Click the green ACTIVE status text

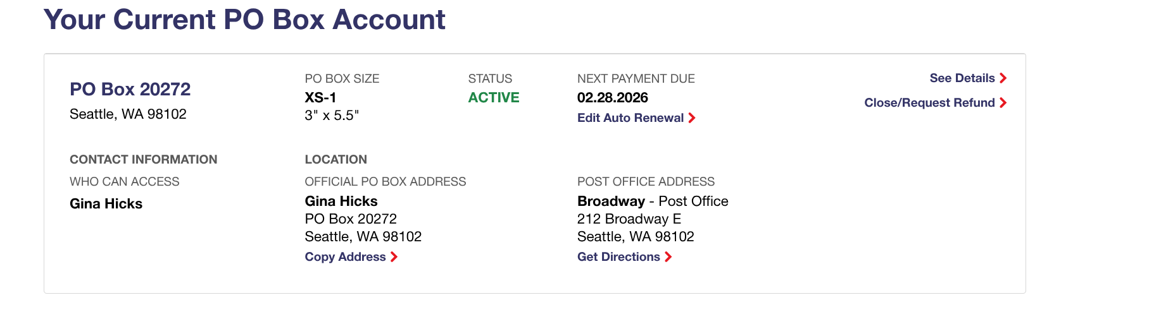[x=494, y=98]
